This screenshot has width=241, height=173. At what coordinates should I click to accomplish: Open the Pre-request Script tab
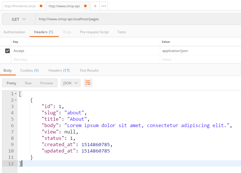pyautogui.click(x=94, y=32)
